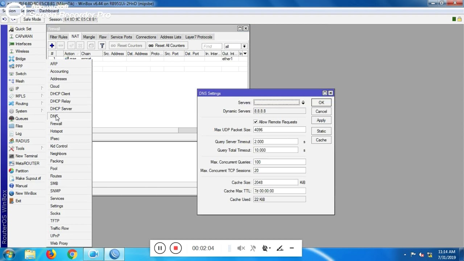Open Queues in the sidebar
464x261 pixels.
[x=22, y=119]
